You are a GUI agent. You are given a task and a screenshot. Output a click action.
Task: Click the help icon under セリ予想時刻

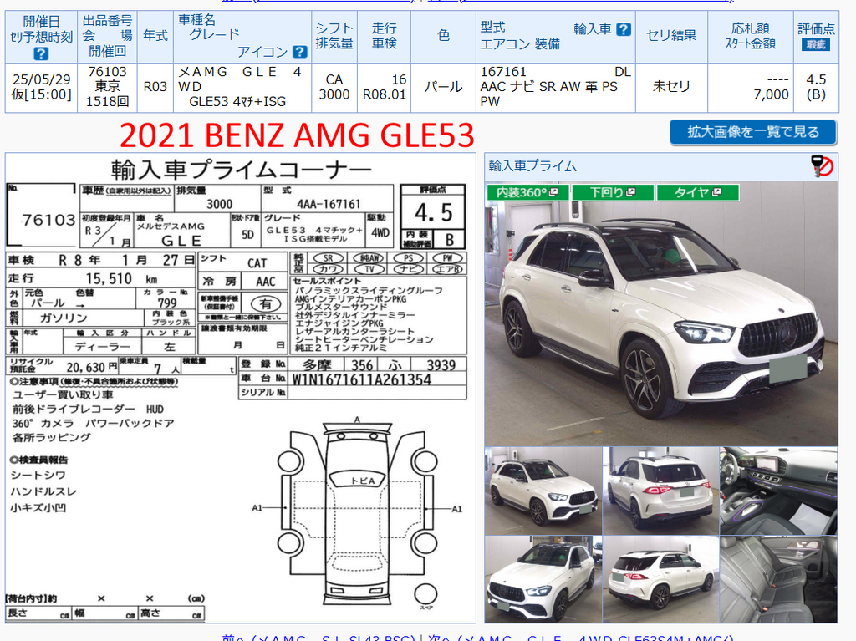click(41, 53)
